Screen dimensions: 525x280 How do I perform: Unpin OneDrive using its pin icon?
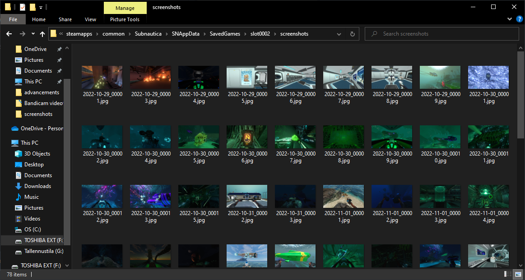[x=59, y=49]
